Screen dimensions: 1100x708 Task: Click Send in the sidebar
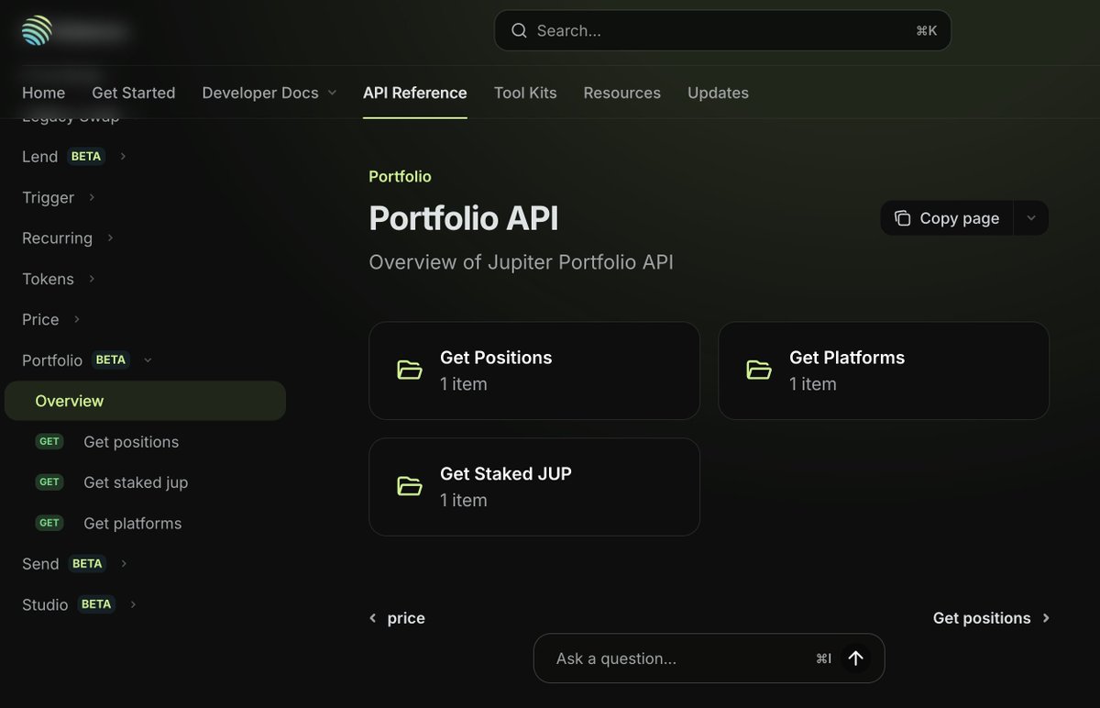(x=40, y=564)
